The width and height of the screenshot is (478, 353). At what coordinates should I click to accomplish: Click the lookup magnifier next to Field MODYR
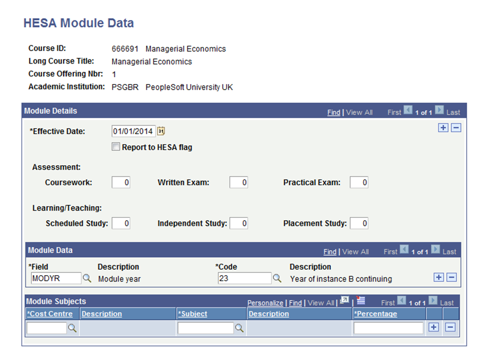click(88, 278)
